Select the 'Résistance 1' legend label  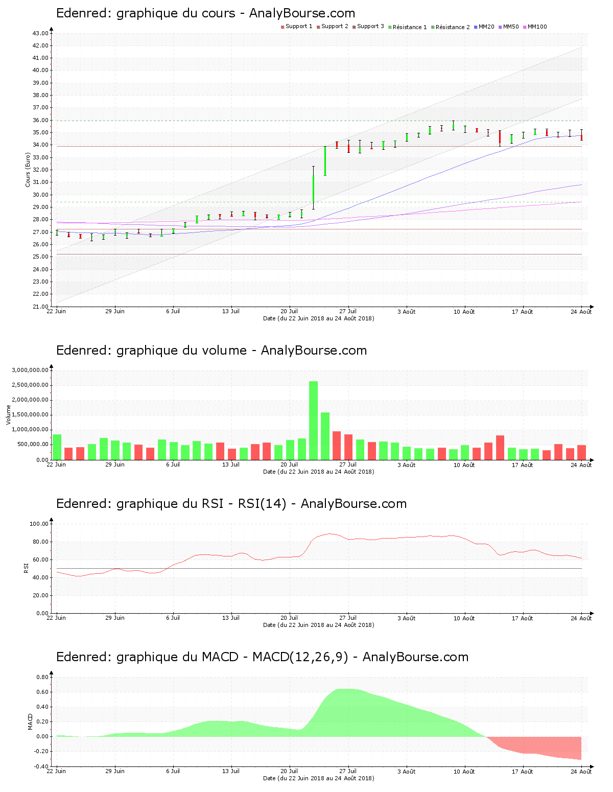pyautogui.click(x=410, y=27)
